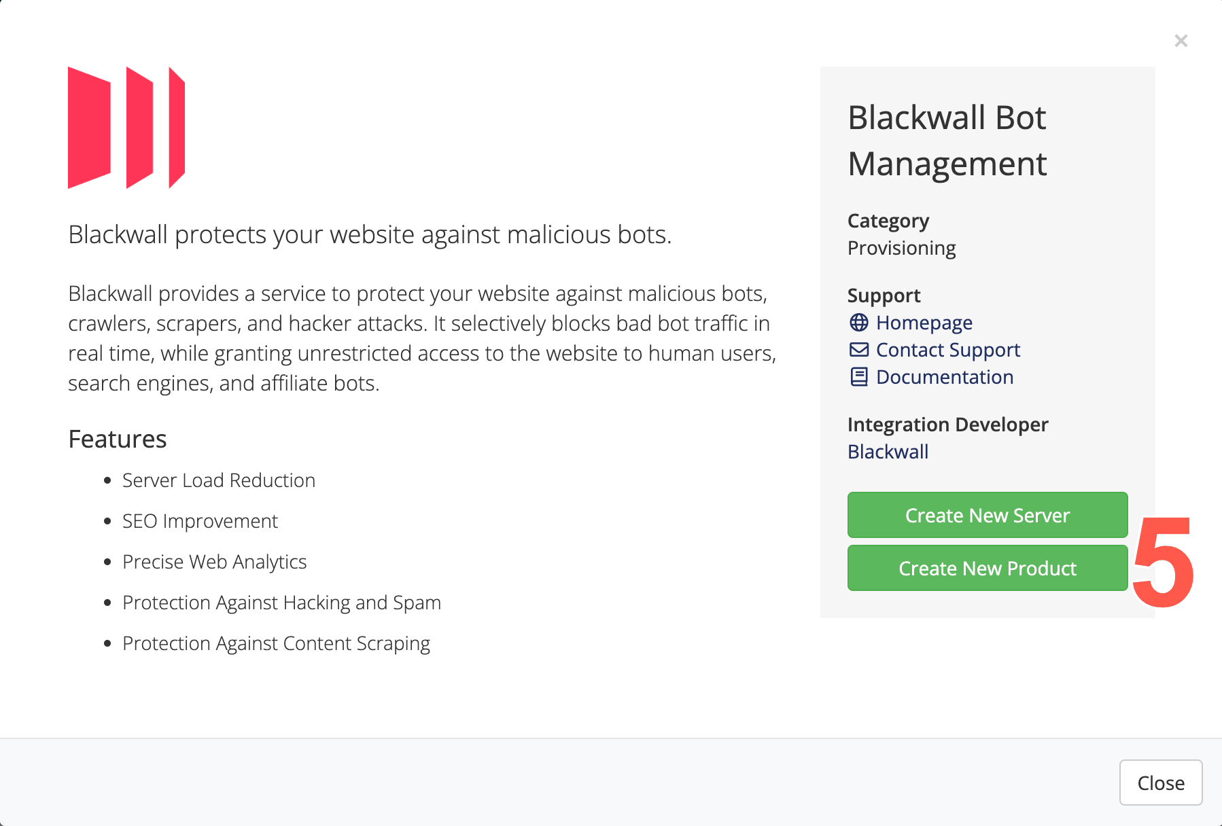
Task: Select Protection Against Content Scraping text
Action: point(276,643)
